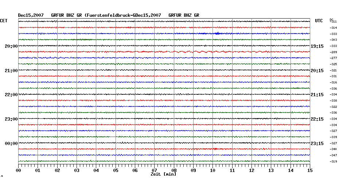Click the 01 minute axis tick label
339x180 pixels.
[x=38, y=171]
